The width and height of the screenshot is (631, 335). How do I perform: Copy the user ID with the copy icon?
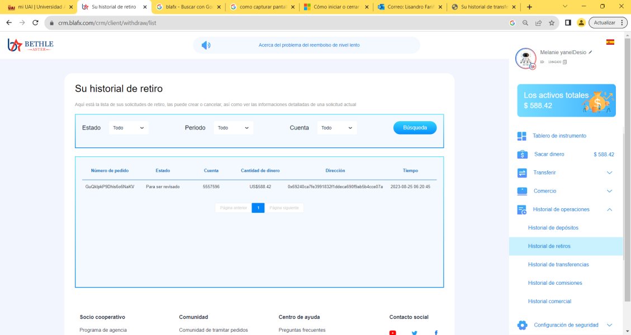(x=564, y=62)
